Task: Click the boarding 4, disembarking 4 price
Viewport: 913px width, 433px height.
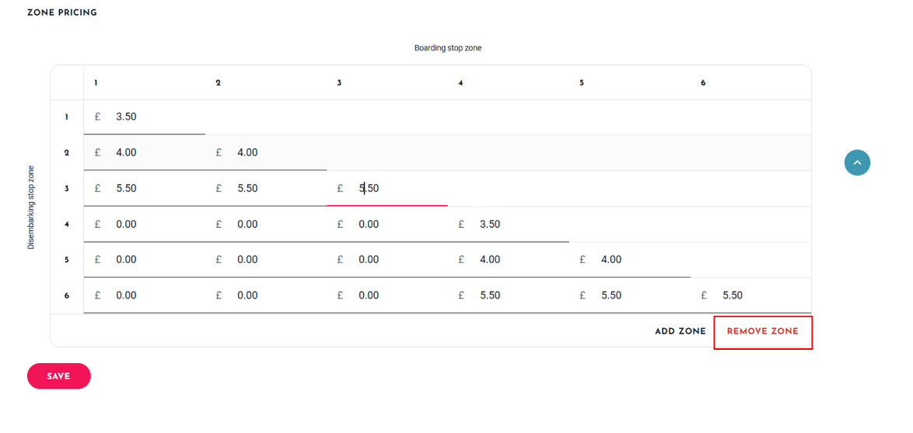Action: (x=509, y=225)
